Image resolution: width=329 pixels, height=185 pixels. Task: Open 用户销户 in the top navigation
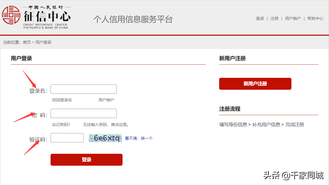pos(293,19)
